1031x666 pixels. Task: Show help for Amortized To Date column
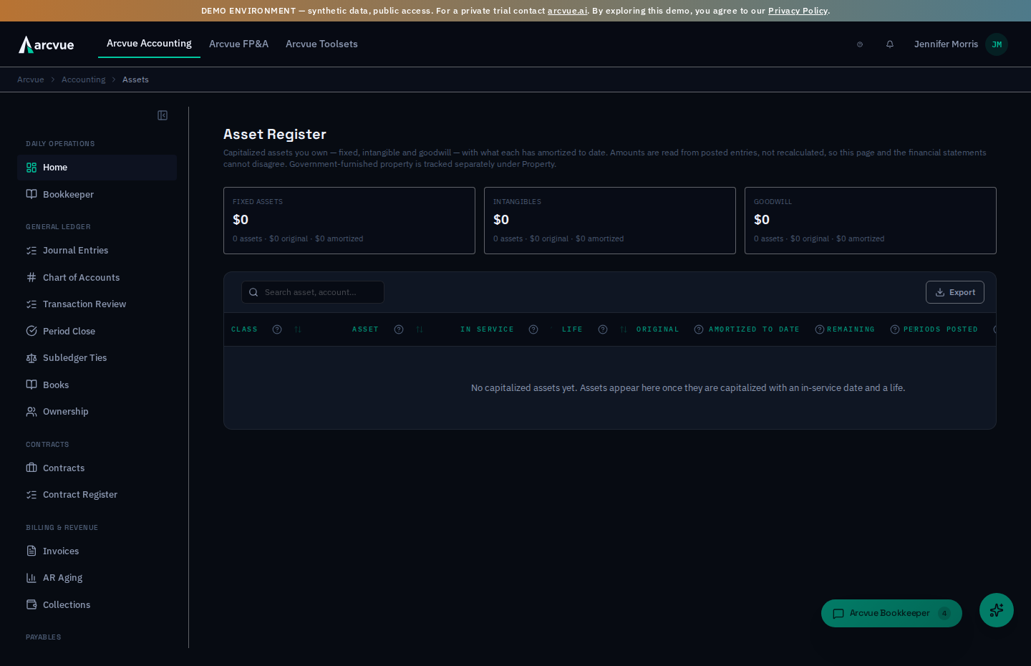coord(820,329)
